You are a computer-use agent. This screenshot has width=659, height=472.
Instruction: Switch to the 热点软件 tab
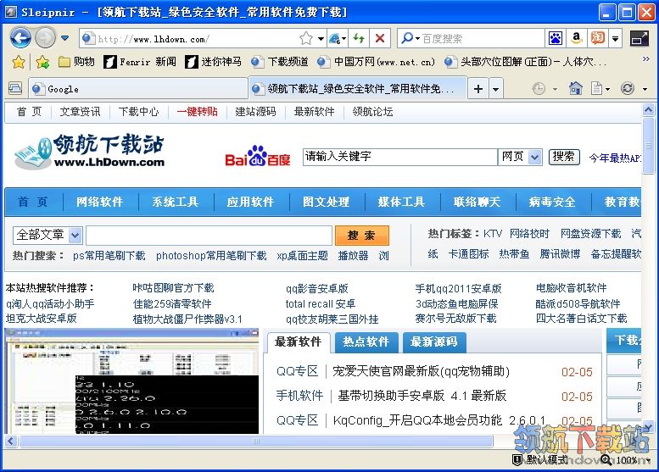tap(366, 342)
